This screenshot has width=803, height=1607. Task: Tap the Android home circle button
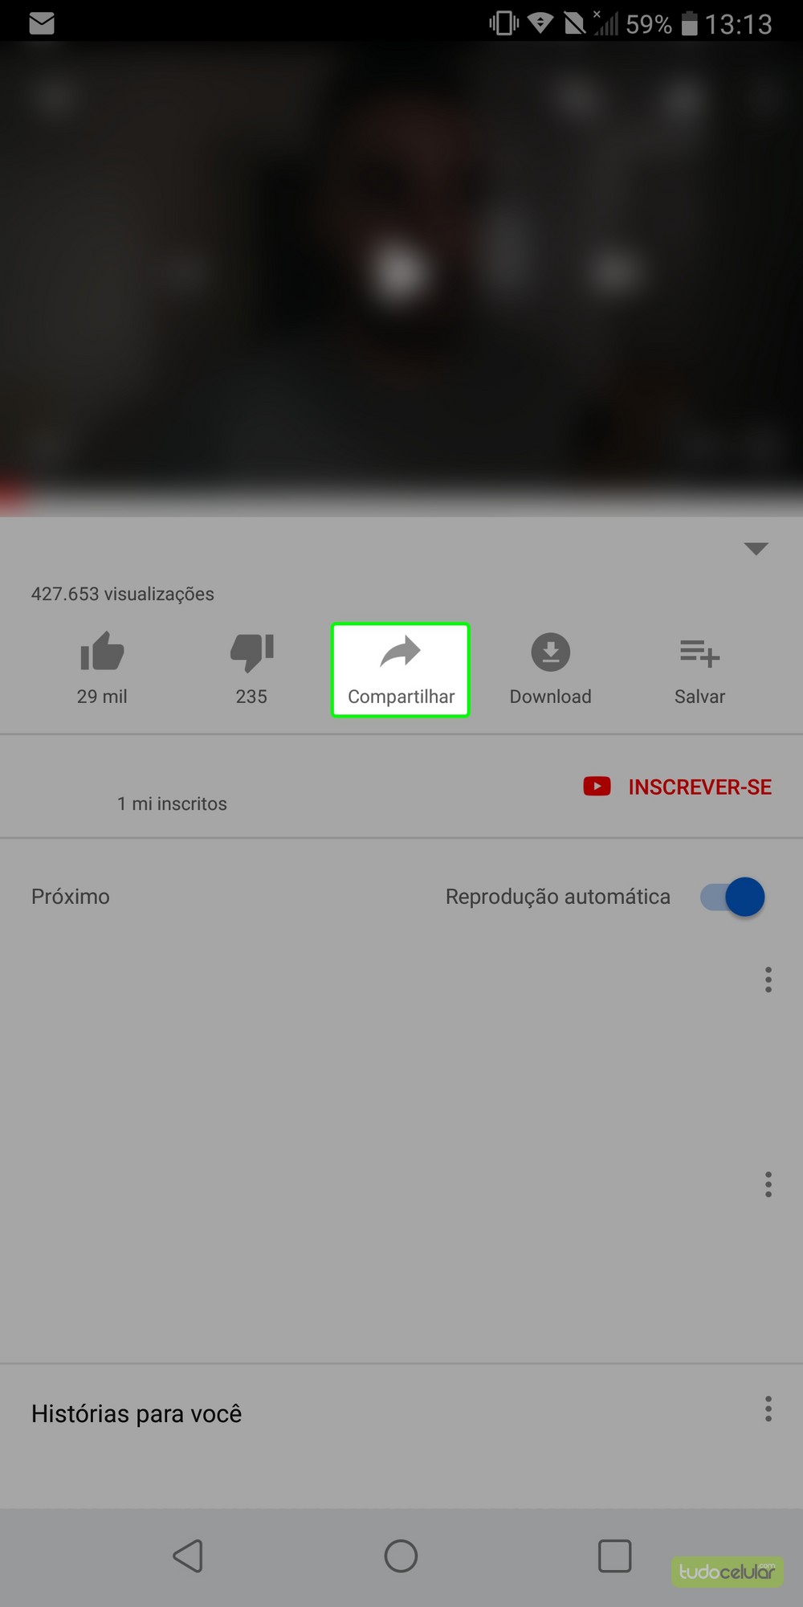coord(401,1556)
